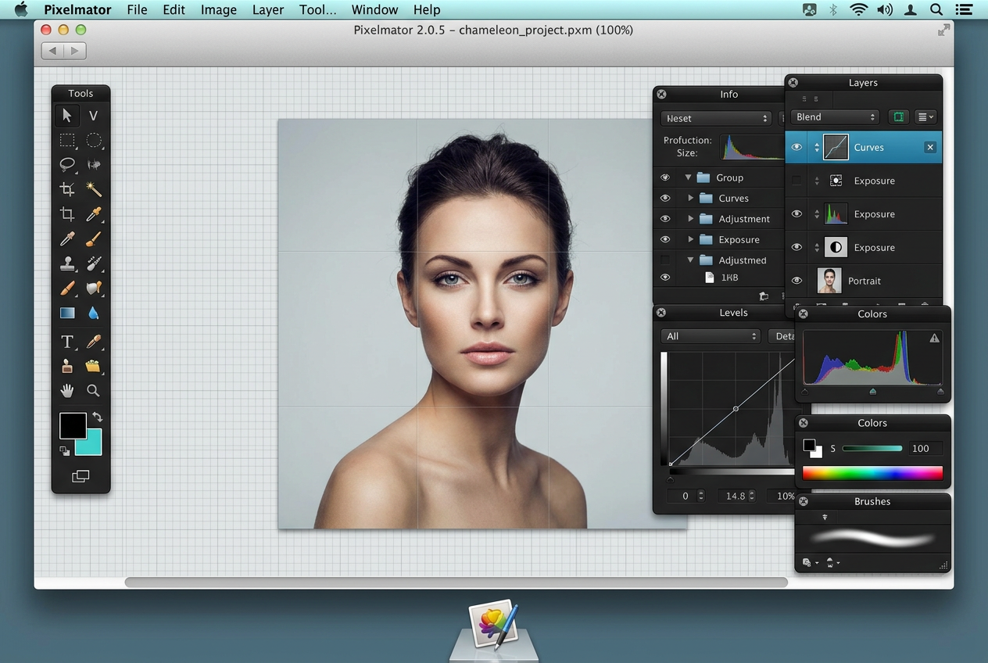The image size is (988, 663).
Task: Open the Edit menu
Action: (174, 9)
